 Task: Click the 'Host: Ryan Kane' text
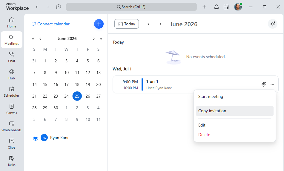(x=159, y=88)
